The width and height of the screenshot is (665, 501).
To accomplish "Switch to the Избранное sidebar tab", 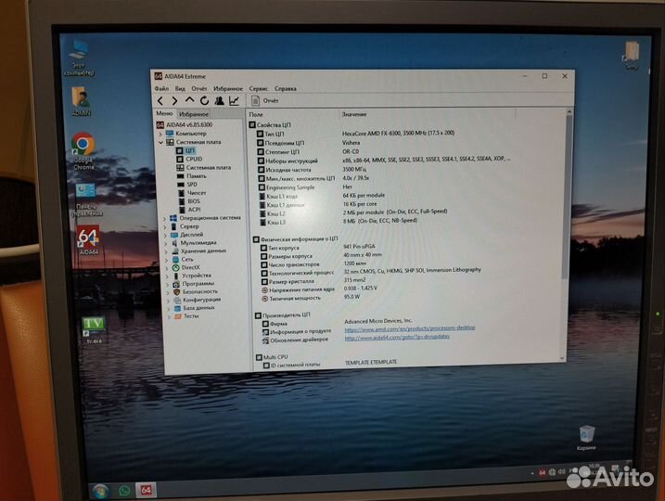I will coord(194,114).
